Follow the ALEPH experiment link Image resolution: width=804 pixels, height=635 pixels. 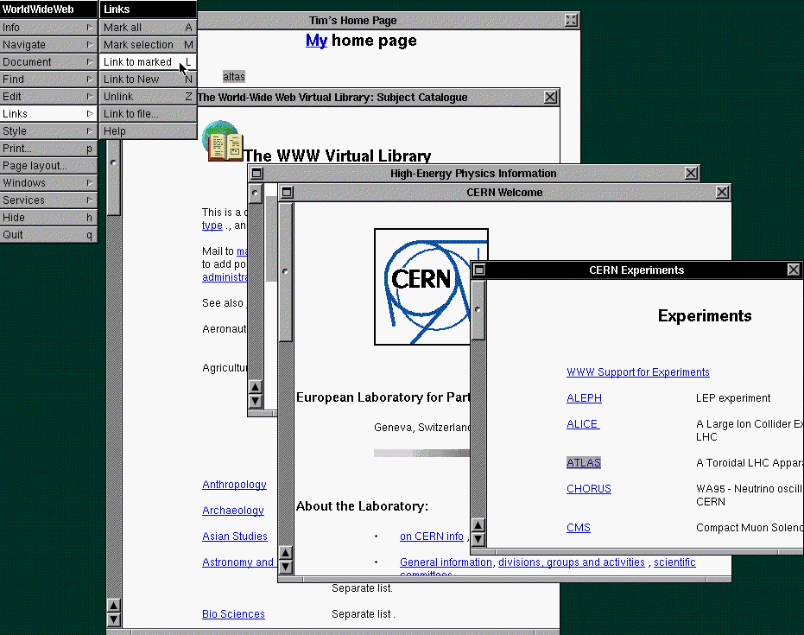click(584, 398)
